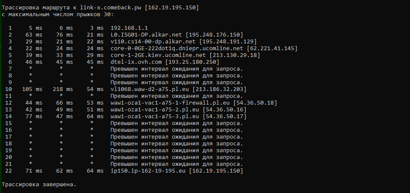Image resolution: width=410 pixels, height=193 pixels.
Task: Click the IP address [213.186.32.203]
Action: click(219, 89)
